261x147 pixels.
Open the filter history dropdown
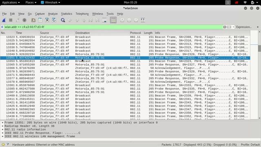[233, 27]
